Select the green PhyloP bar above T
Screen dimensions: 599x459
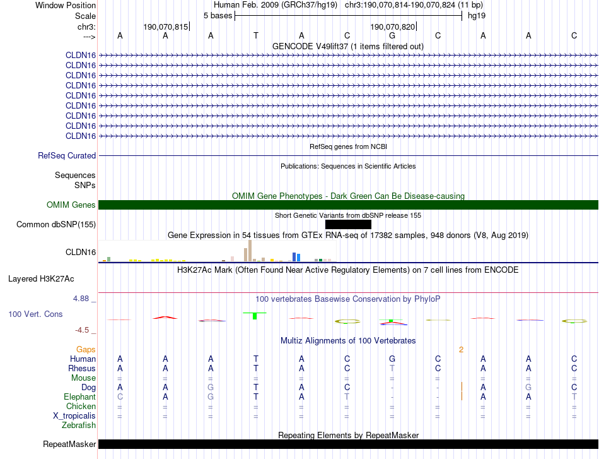point(255,316)
